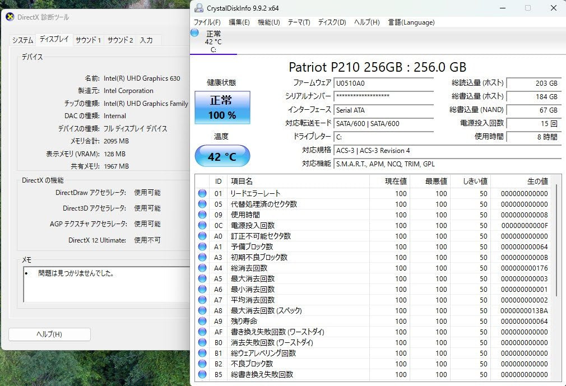The image size is (566, 386).
Task: Click status orb for row A7 平均消去回数
Action: point(202,300)
